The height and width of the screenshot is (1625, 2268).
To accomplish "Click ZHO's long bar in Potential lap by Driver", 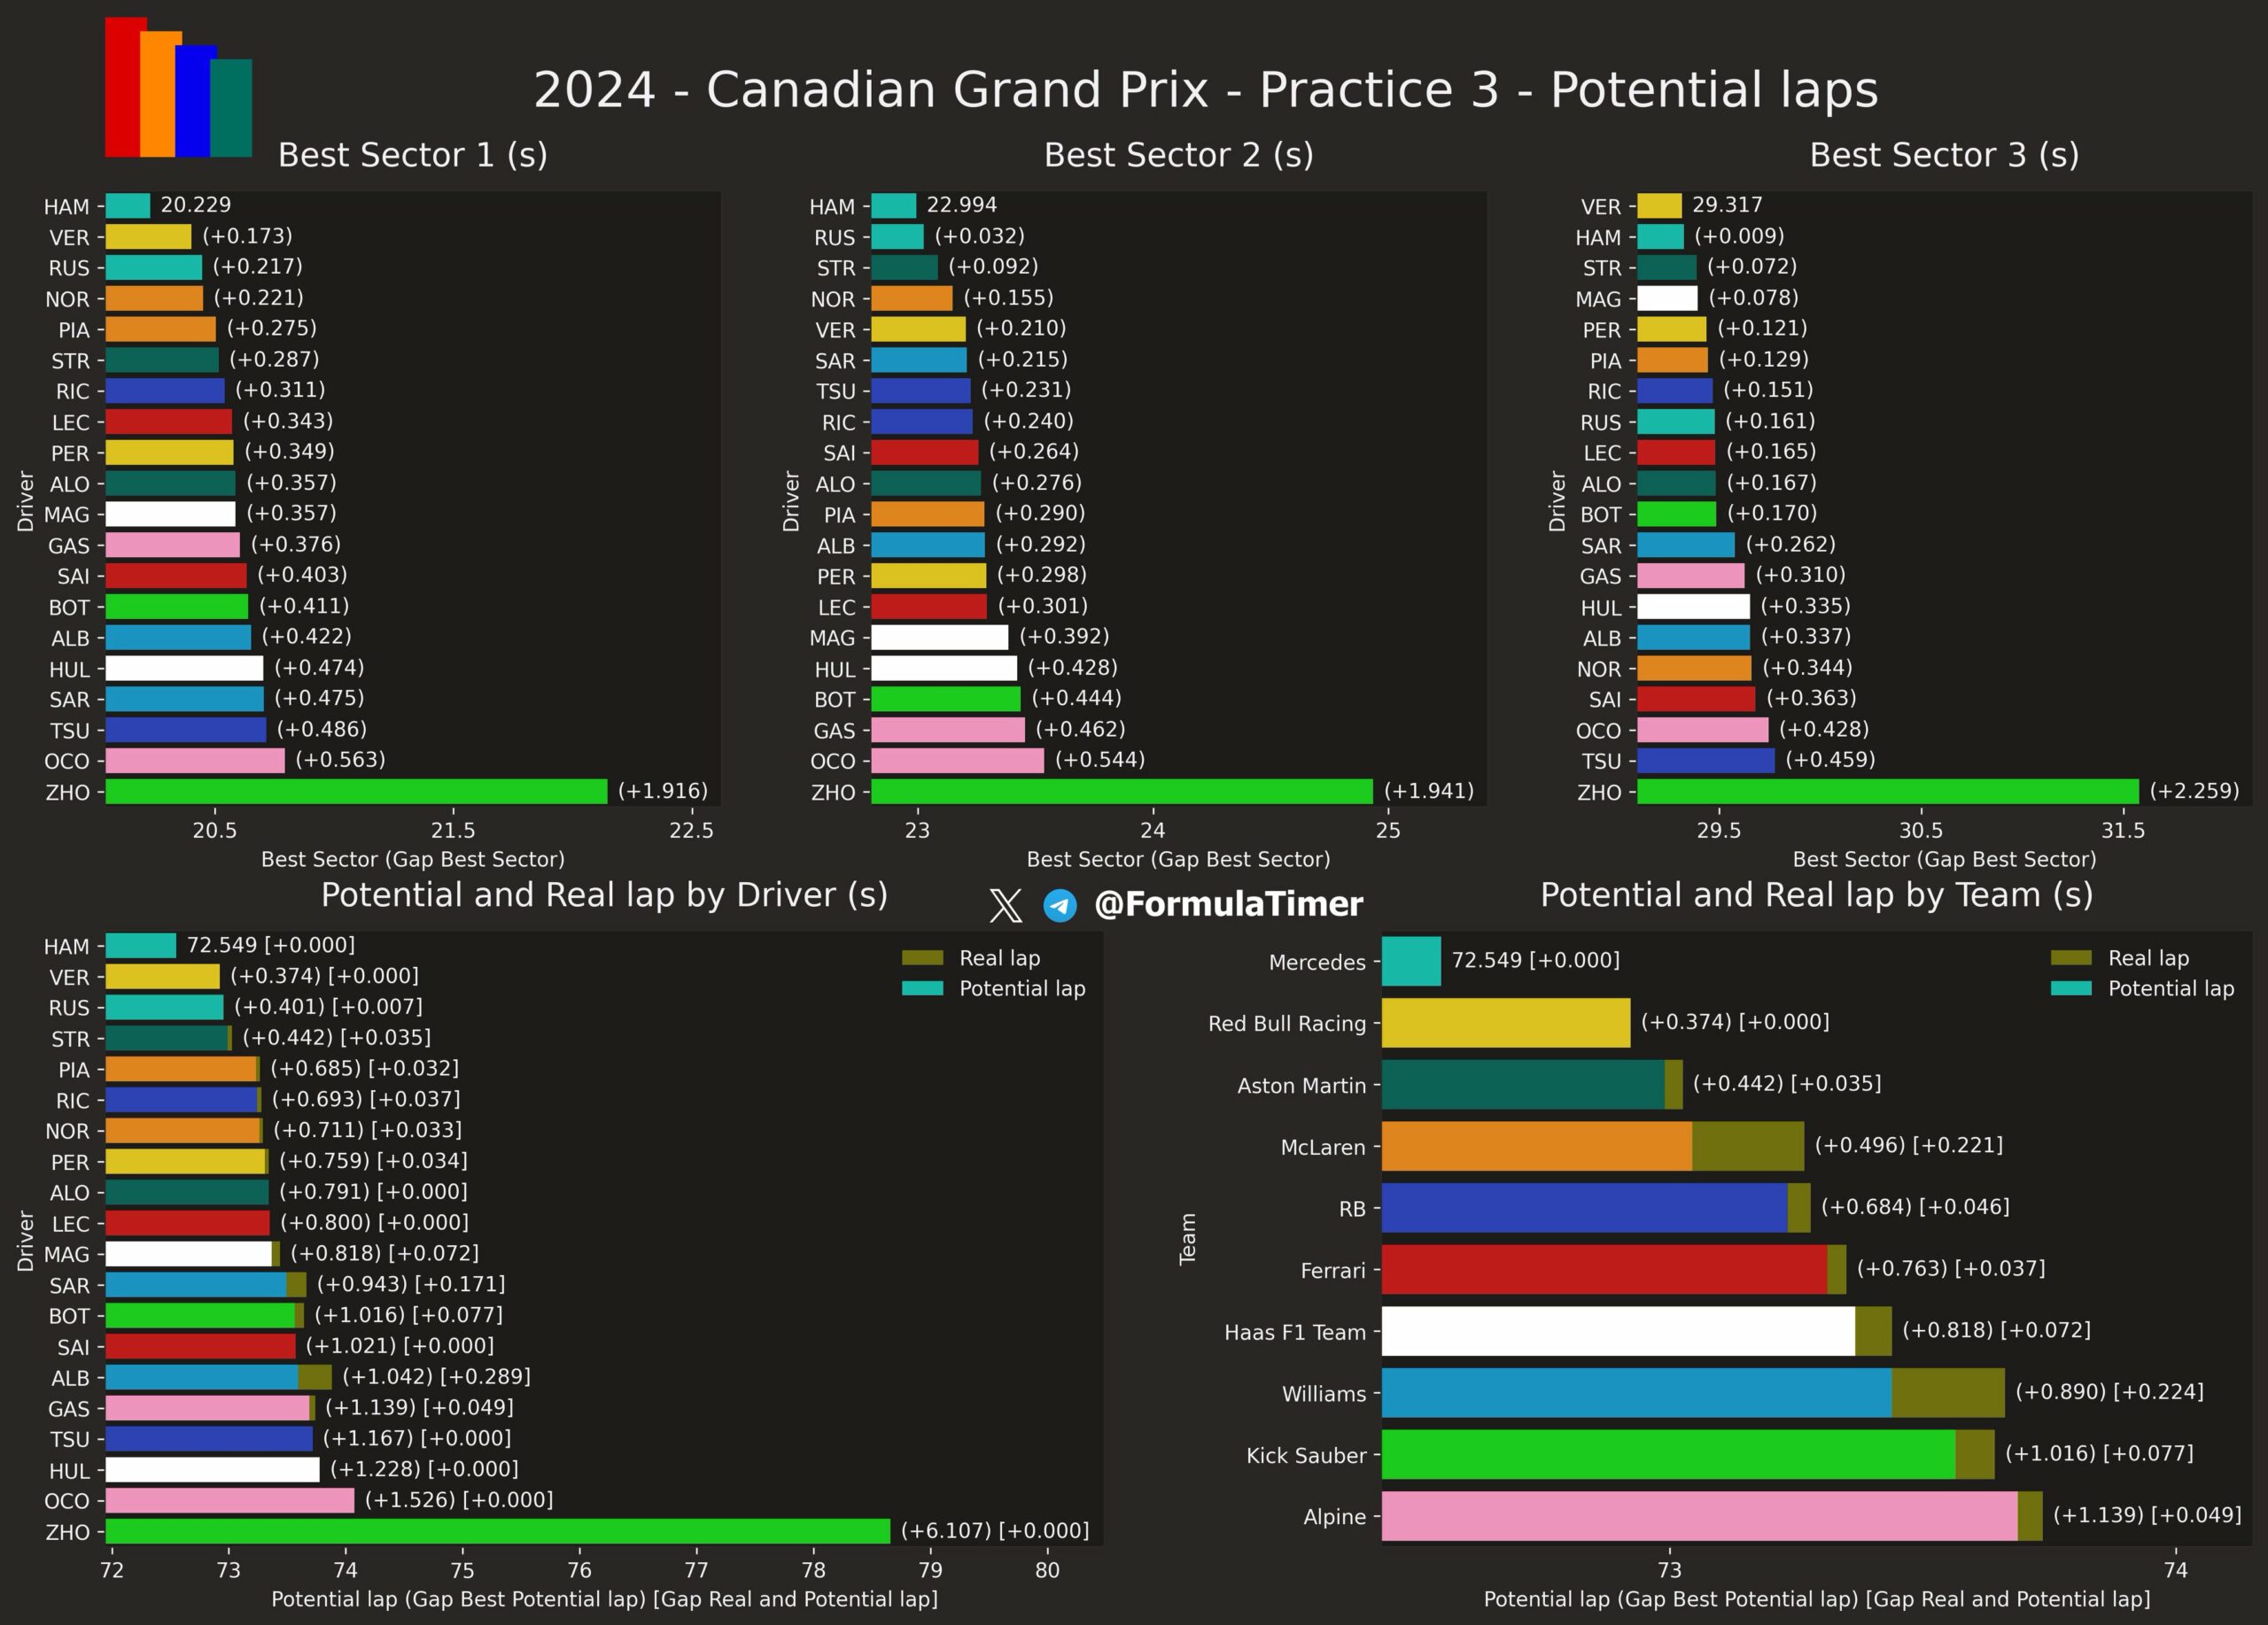I will pyautogui.click(x=497, y=1531).
